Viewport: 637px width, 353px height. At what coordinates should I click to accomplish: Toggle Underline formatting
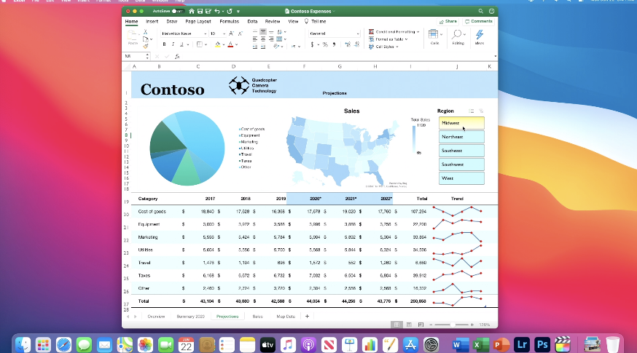coord(181,44)
